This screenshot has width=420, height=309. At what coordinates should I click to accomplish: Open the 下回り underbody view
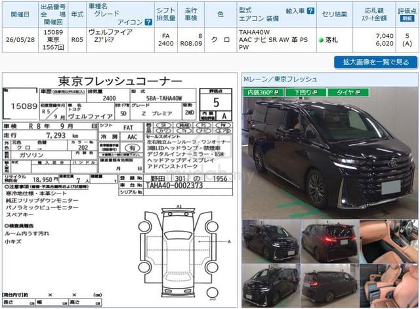306,93
